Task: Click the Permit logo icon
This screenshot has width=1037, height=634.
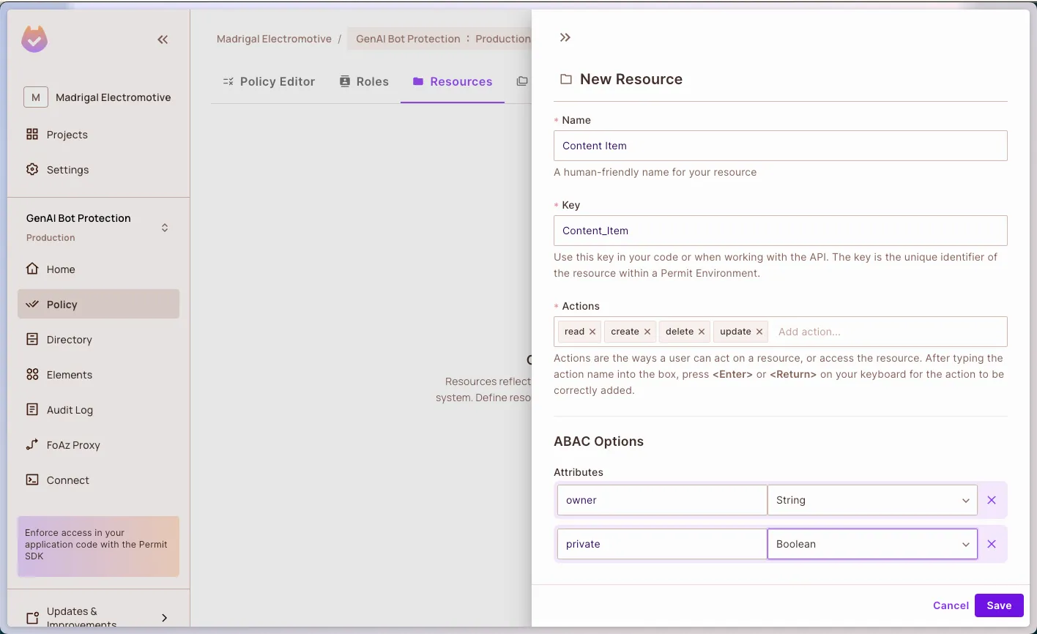Action: pyautogui.click(x=34, y=40)
